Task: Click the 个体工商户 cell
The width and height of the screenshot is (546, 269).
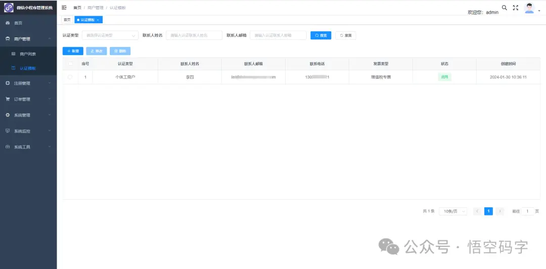Action: pos(125,77)
